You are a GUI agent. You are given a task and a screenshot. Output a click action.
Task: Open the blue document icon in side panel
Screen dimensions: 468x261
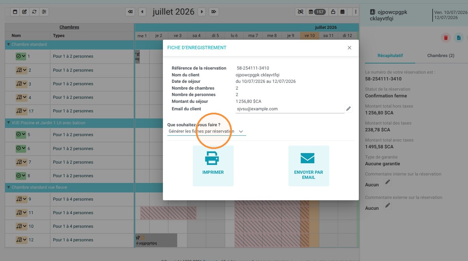click(459, 38)
